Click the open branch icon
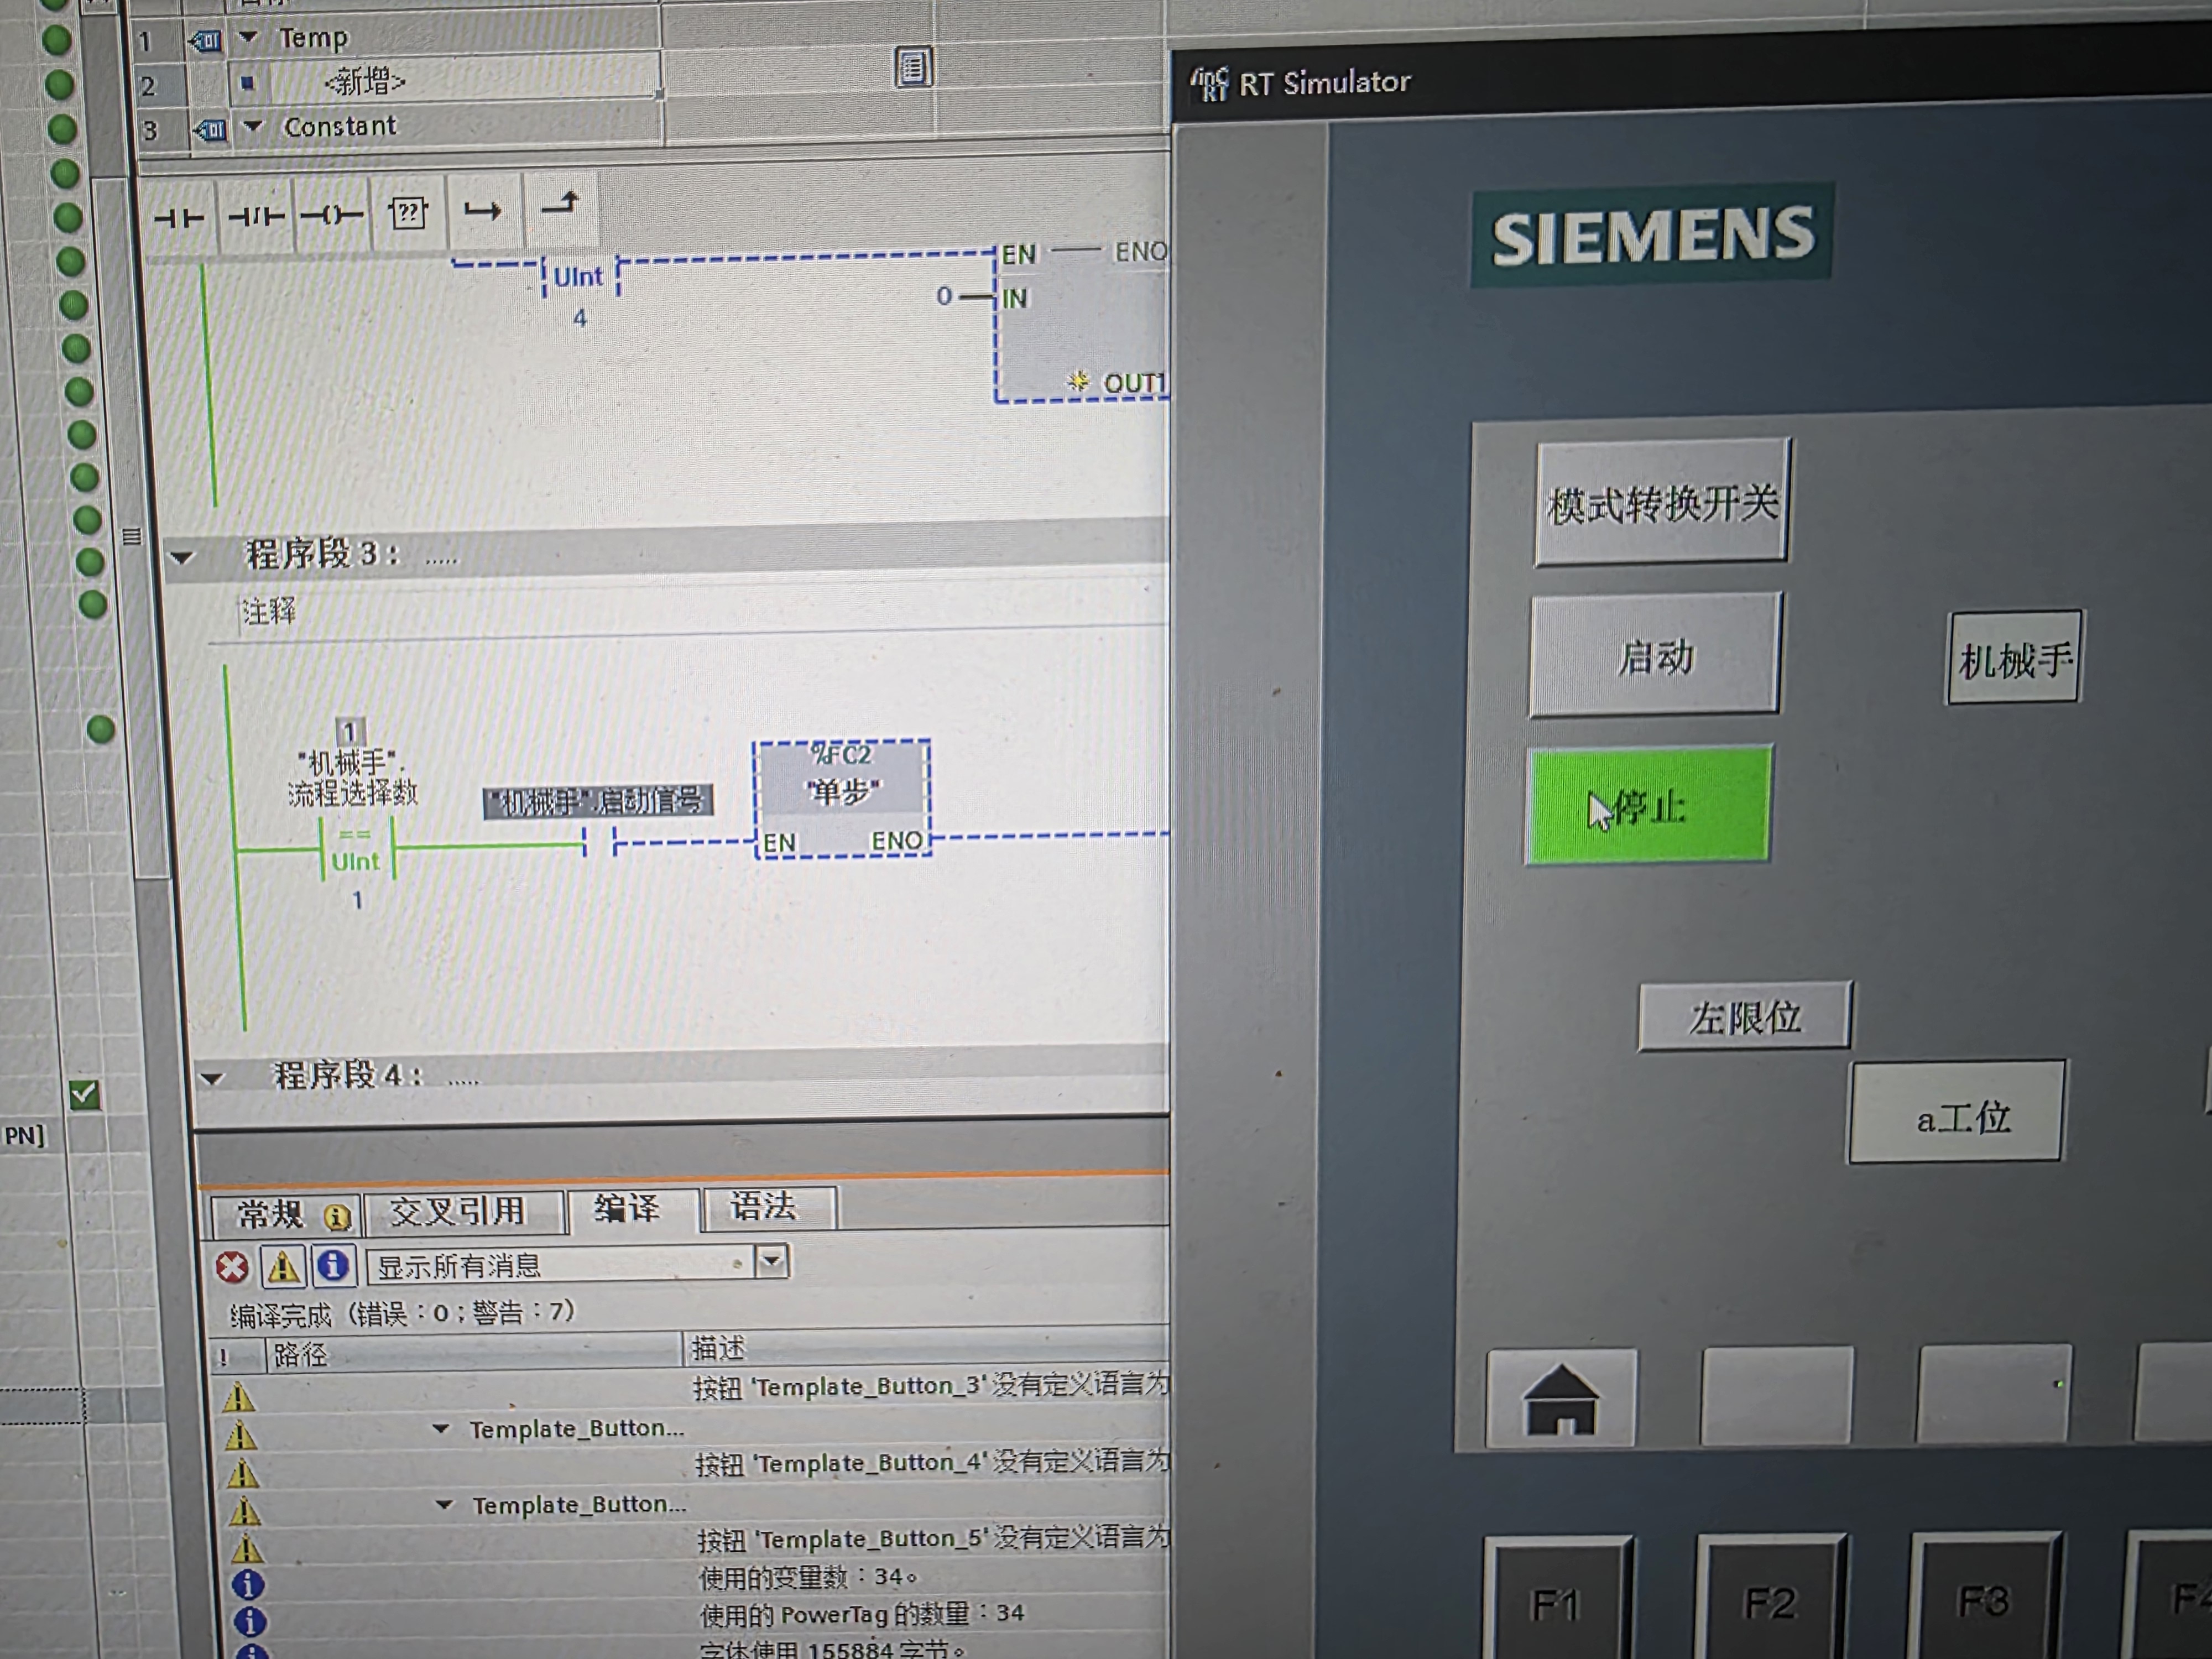Image resolution: width=2212 pixels, height=1659 pixels. pyautogui.click(x=483, y=210)
